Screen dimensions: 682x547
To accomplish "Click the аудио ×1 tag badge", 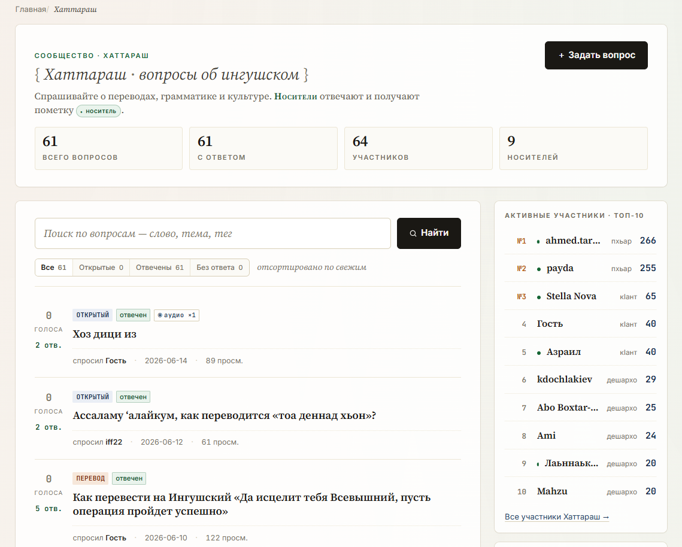I will click(x=177, y=315).
